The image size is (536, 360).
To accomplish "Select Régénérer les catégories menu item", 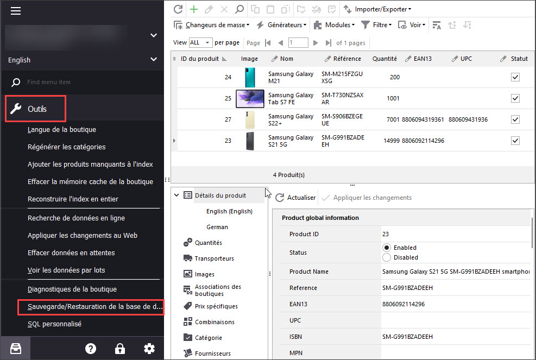I will pyautogui.click(x=67, y=147).
